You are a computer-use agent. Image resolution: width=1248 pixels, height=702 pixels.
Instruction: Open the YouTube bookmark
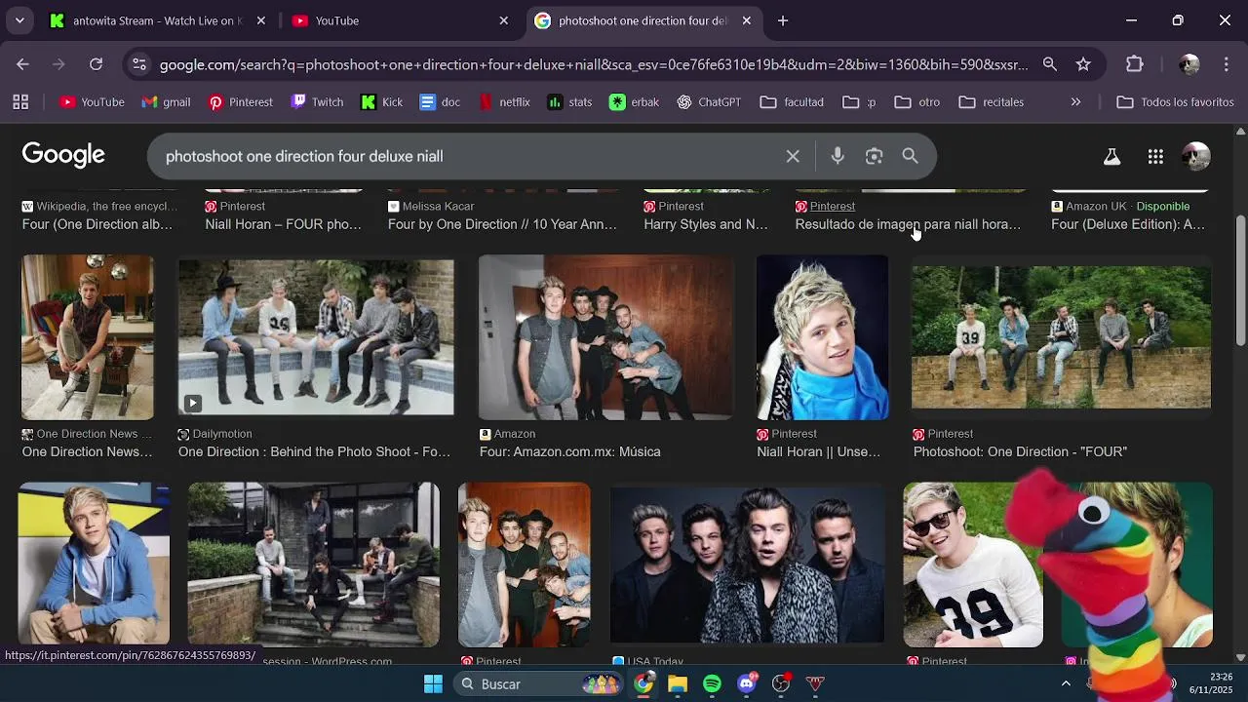[x=92, y=102]
